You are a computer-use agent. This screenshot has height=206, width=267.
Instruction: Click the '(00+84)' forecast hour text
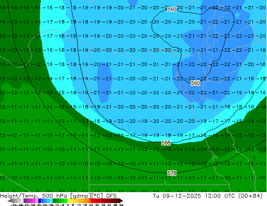250,196
